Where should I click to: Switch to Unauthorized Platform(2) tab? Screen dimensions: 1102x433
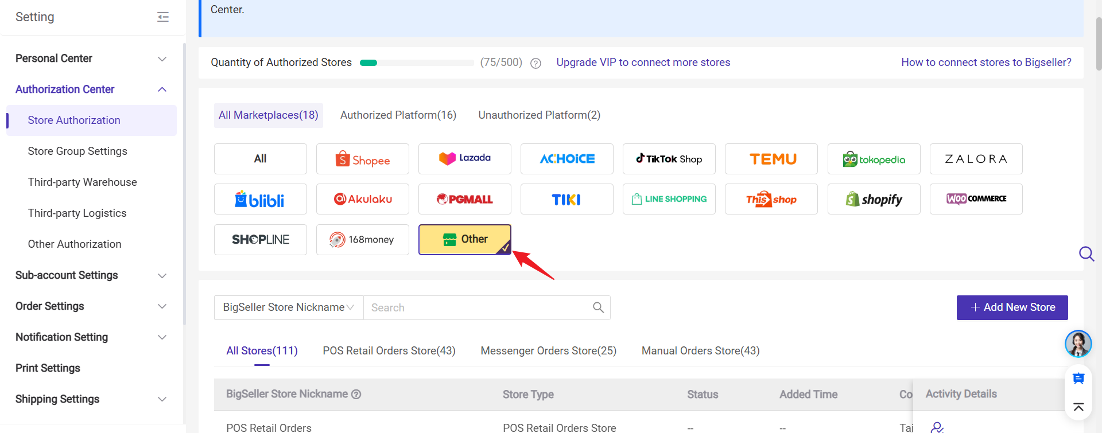540,115
